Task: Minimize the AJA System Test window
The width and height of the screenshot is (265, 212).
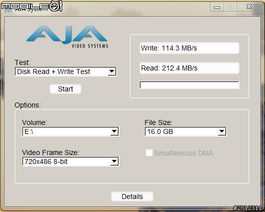Action: click(217, 7)
